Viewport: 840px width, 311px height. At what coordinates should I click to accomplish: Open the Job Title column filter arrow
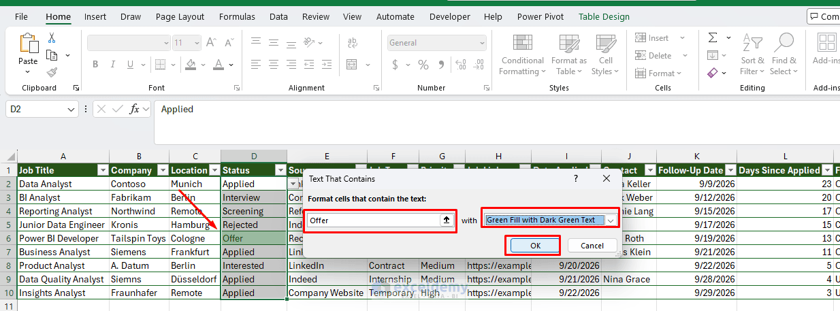tap(103, 170)
